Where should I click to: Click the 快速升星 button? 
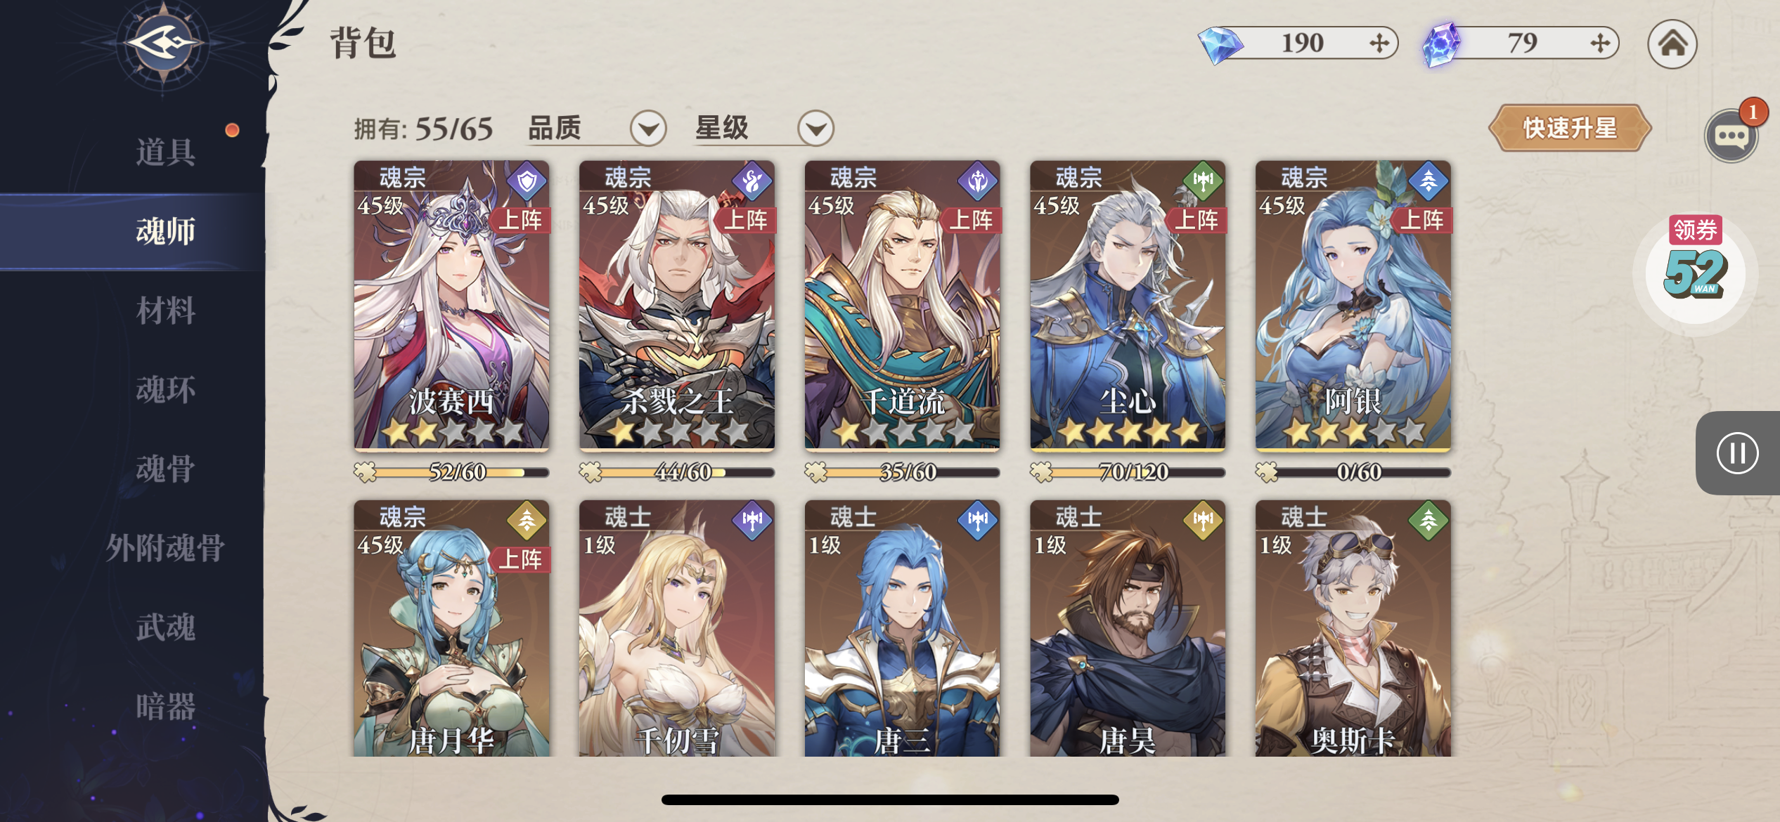(1569, 128)
